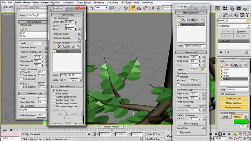Open the Hierarchy command panel tab
The image size is (251, 141).
pyautogui.click(x=231, y=15)
